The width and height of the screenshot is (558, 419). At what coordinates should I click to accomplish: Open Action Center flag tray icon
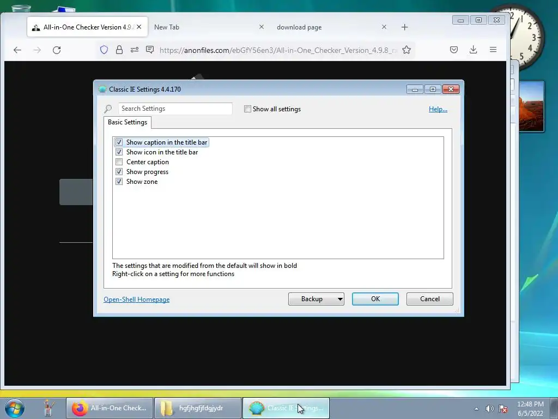click(503, 409)
